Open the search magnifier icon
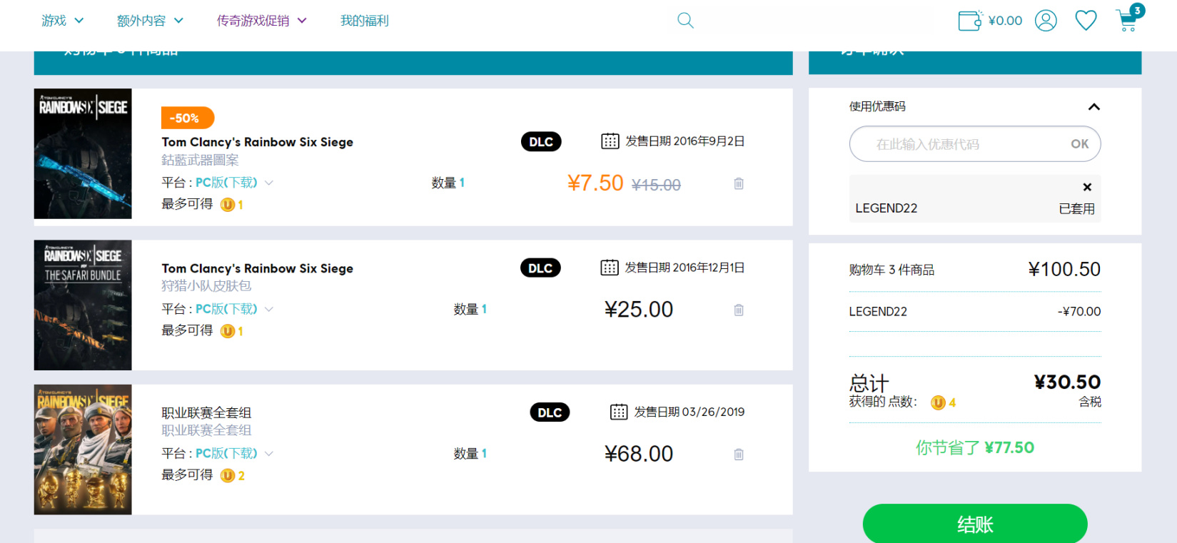The width and height of the screenshot is (1177, 543). [685, 21]
